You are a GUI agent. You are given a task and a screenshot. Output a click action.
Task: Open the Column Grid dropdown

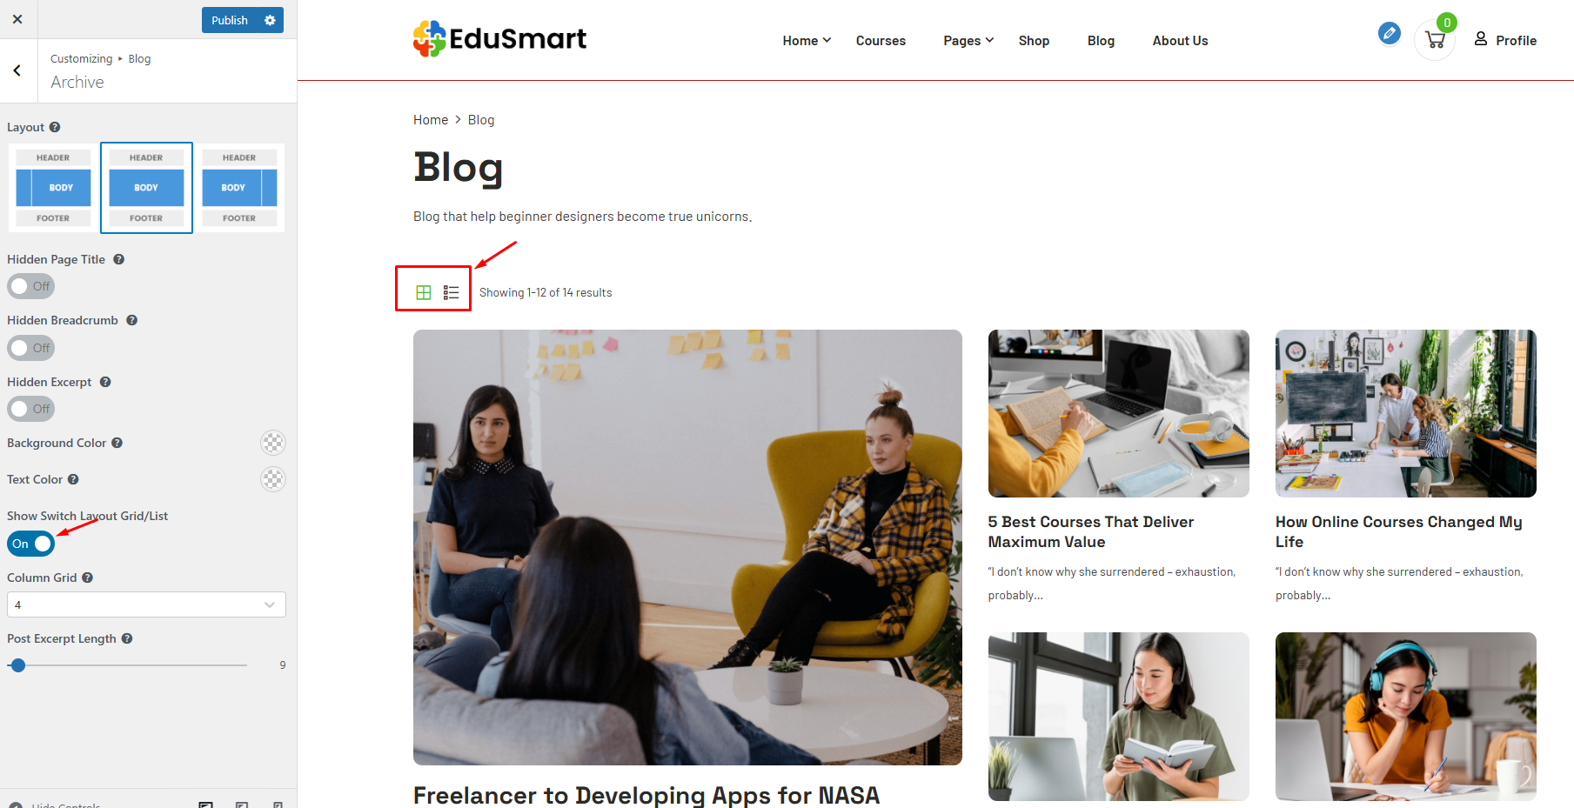pyautogui.click(x=146, y=604)
